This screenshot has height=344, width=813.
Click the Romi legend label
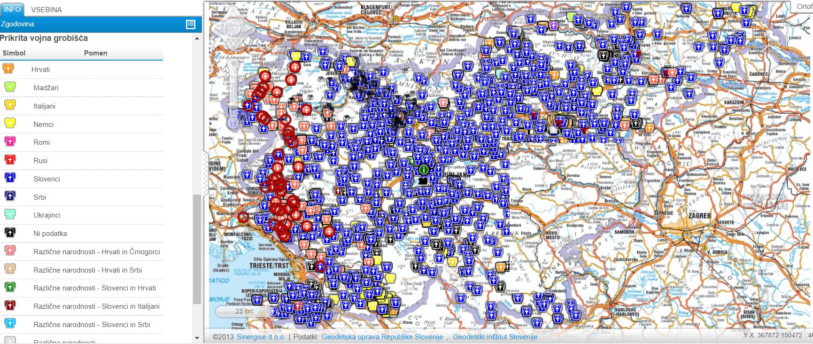[x=41, y=142]
